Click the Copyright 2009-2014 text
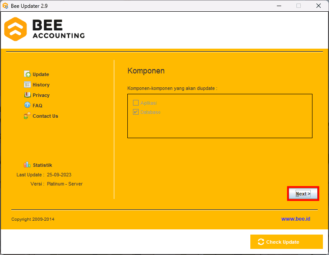This screenshot has width=329, height=255. click(x=33, y=219)
